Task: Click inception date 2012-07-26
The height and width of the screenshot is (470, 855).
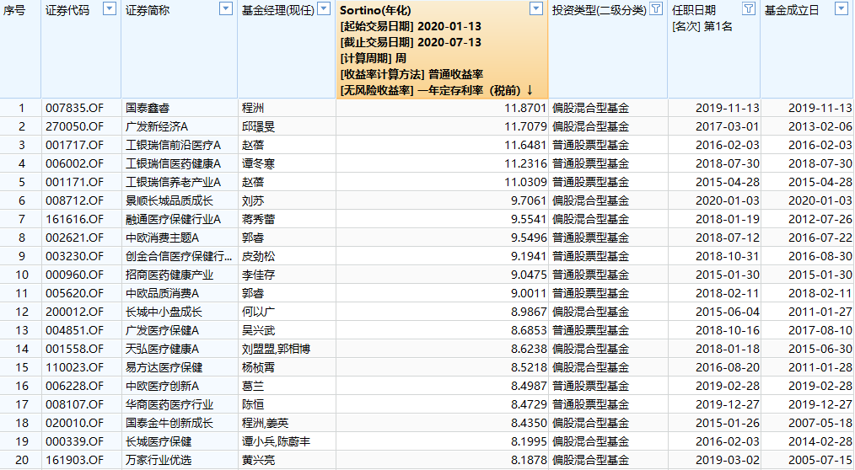Action: coord(820,219)
